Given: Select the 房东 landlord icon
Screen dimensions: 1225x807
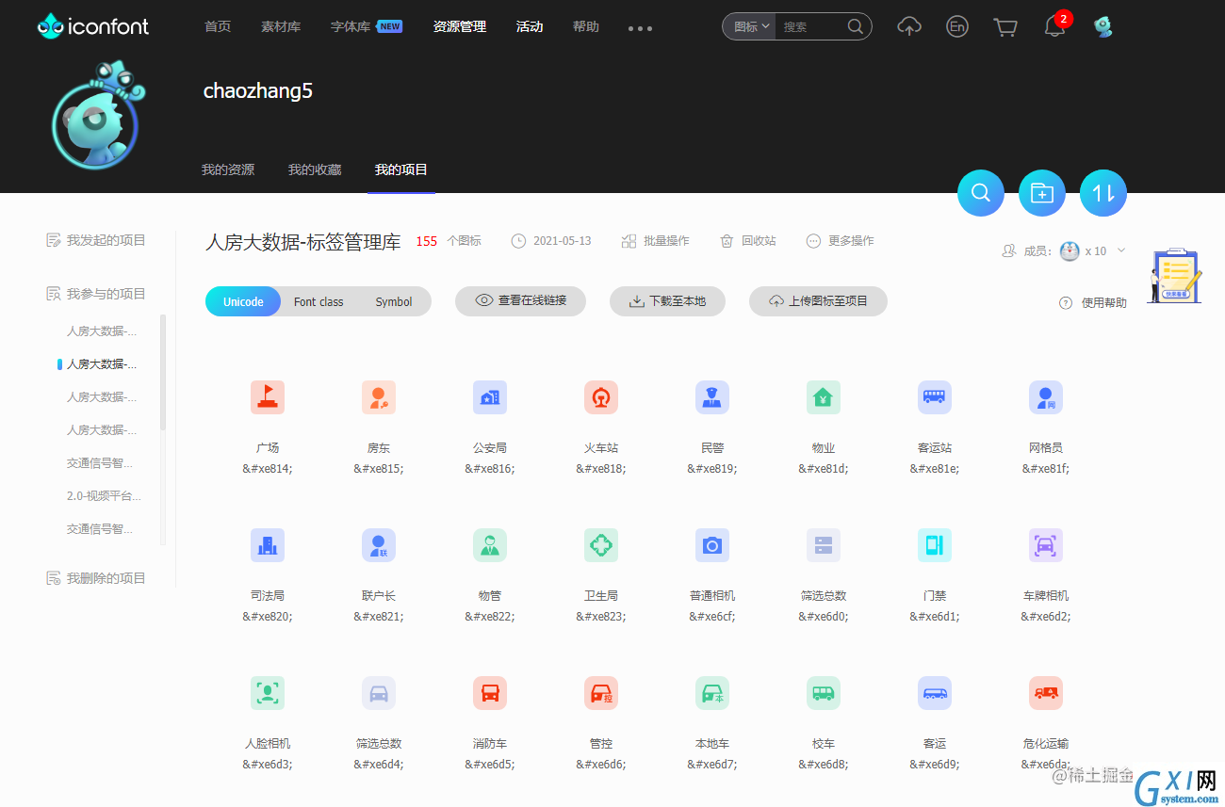Looking at the screenshot, I should pyautogui.click(x=379, y=397).
